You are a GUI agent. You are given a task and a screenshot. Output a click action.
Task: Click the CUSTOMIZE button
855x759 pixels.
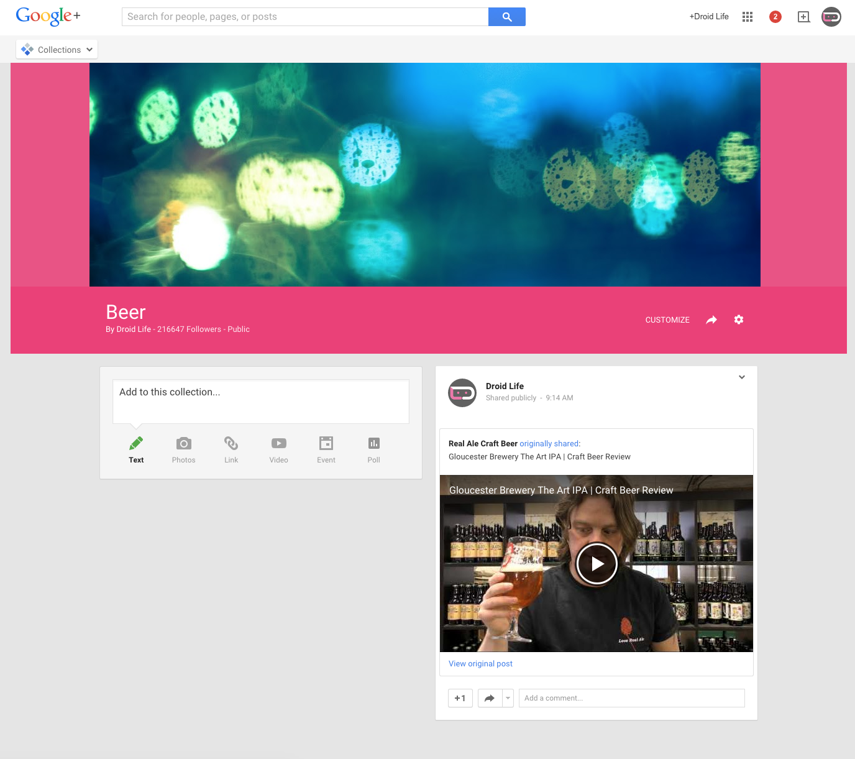tap(667, 320)
